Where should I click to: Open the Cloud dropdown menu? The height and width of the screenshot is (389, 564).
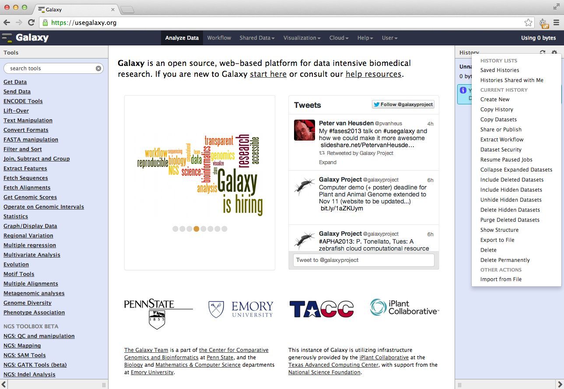pos(339,38)
